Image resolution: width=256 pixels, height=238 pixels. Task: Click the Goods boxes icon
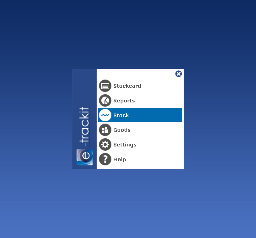(x=105, y=130)
